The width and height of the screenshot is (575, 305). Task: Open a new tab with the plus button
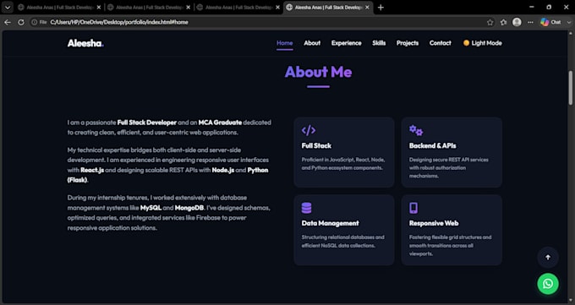[381, 8]
